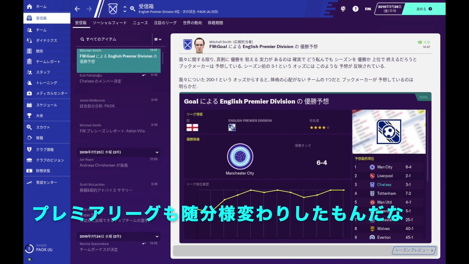This screenshot has height=264, width=469.
Task: Open クラブ情報 in the sidebar
Action: point(47,150)
